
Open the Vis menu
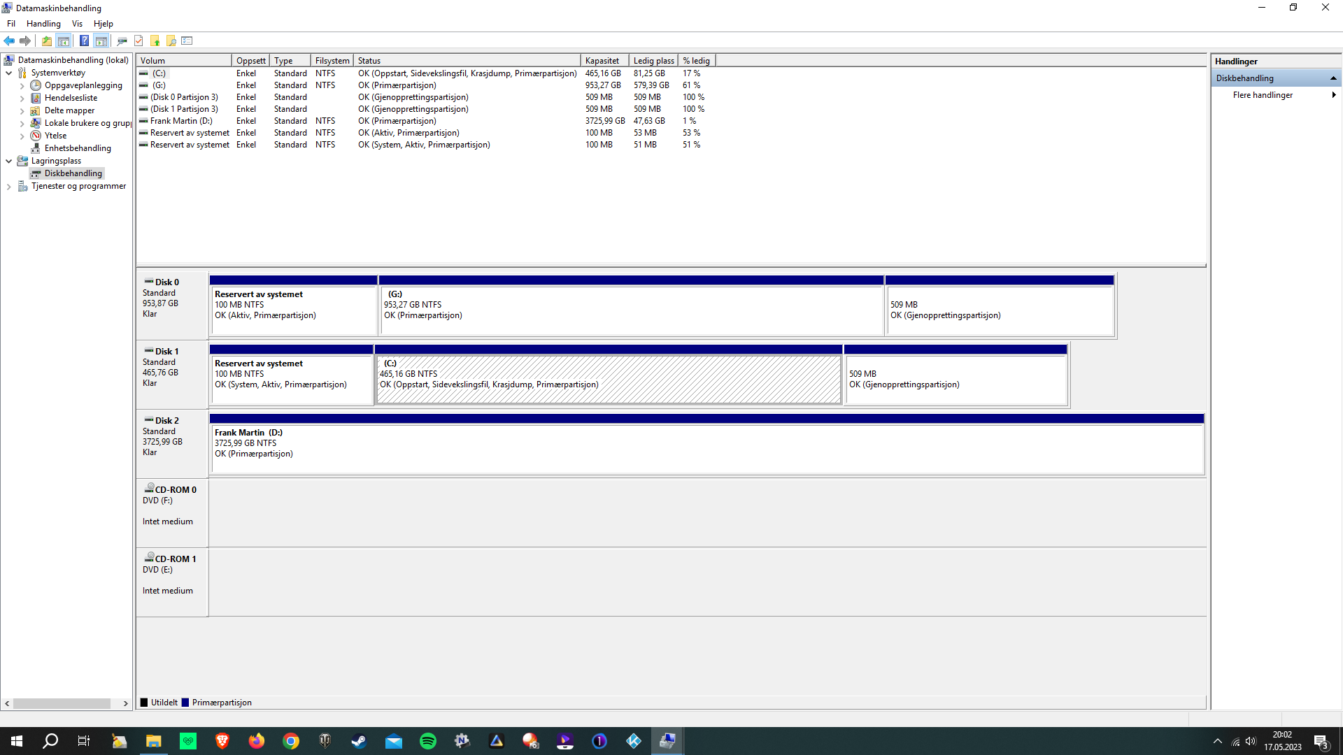click(x=77, y=24)
